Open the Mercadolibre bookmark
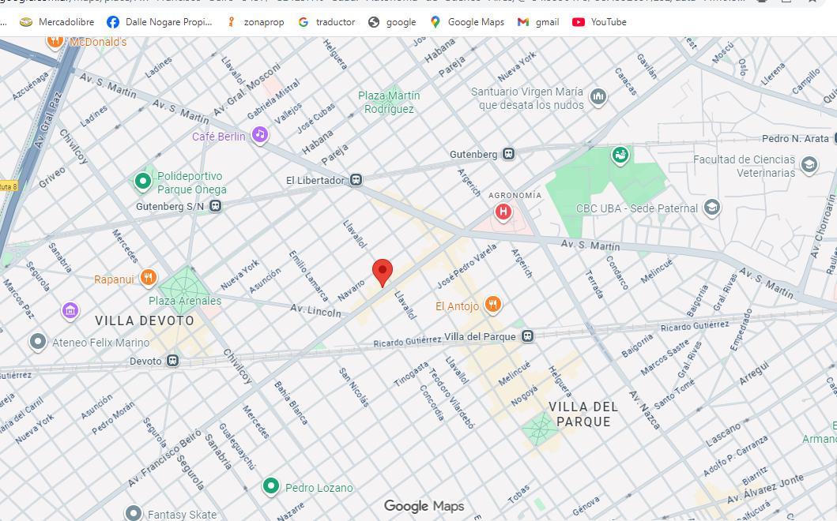This screenshot has height=521, width=837. pos(57,22)
